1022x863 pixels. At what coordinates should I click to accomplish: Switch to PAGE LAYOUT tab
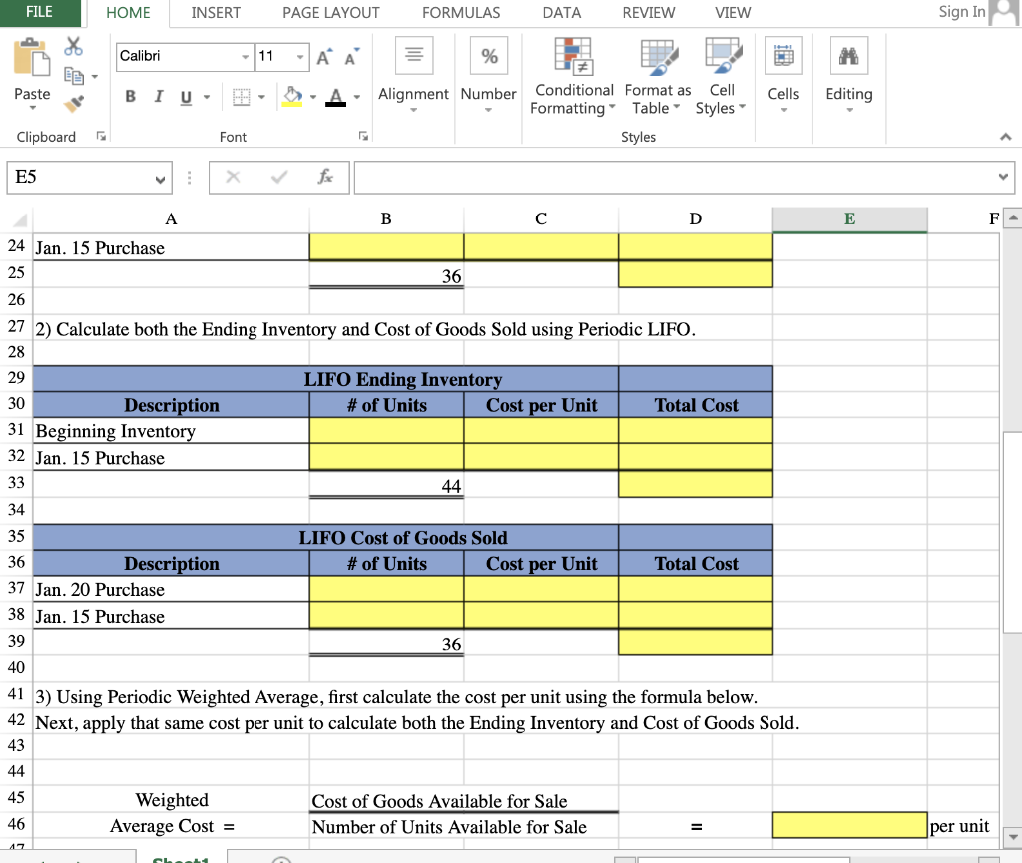point(331,13)
